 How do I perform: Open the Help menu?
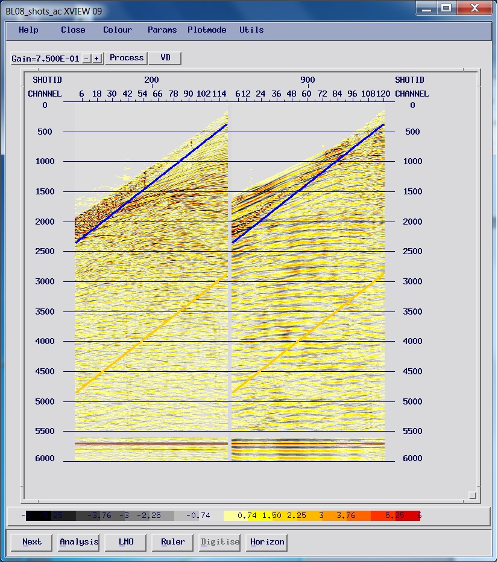point(28,30)
